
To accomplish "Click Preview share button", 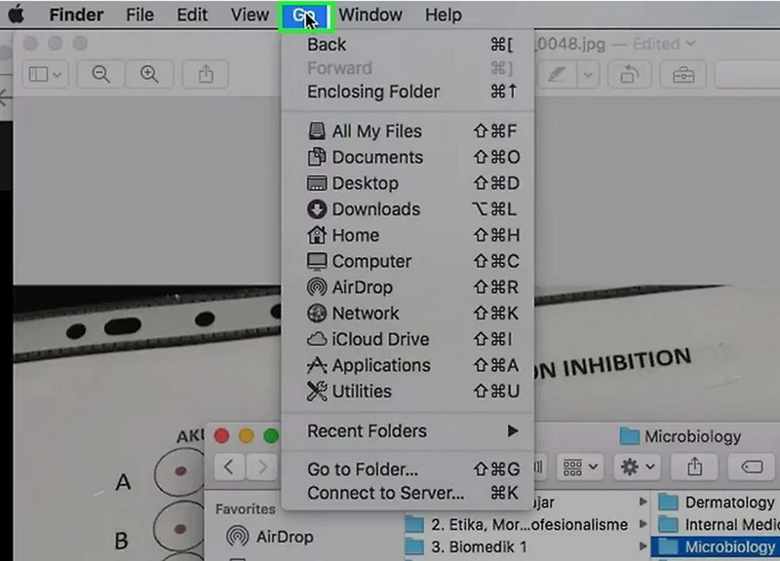I will 206,75.
